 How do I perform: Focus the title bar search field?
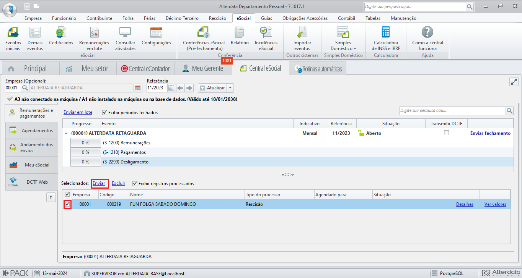coord(414,7)
